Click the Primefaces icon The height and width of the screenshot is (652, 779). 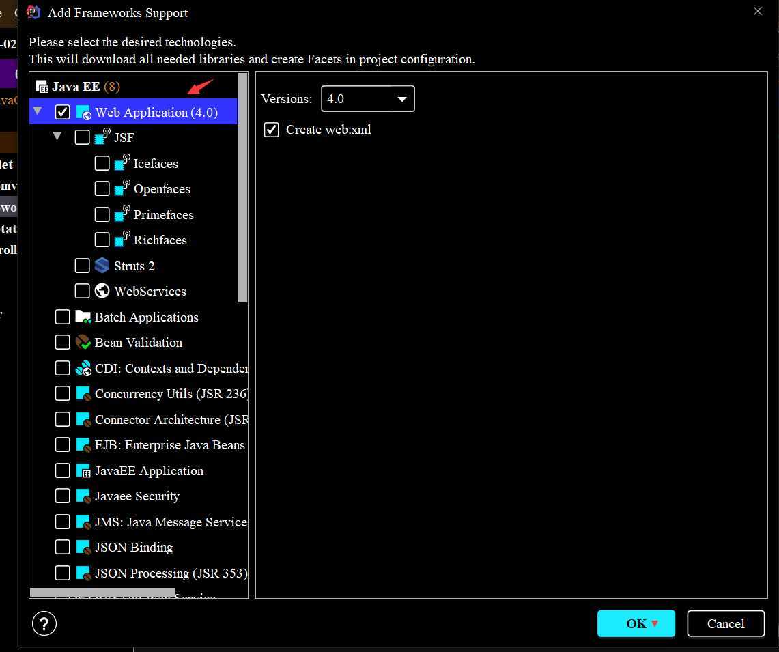(x=122, y=214)
